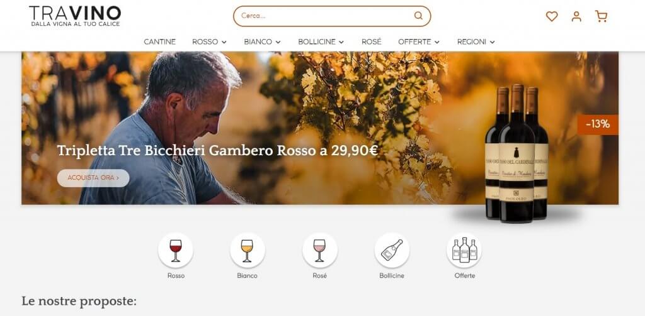The height and width of the screenshot is (316, 645).
Task: Open the CANTINE menu item
Action: coord(159,42)
